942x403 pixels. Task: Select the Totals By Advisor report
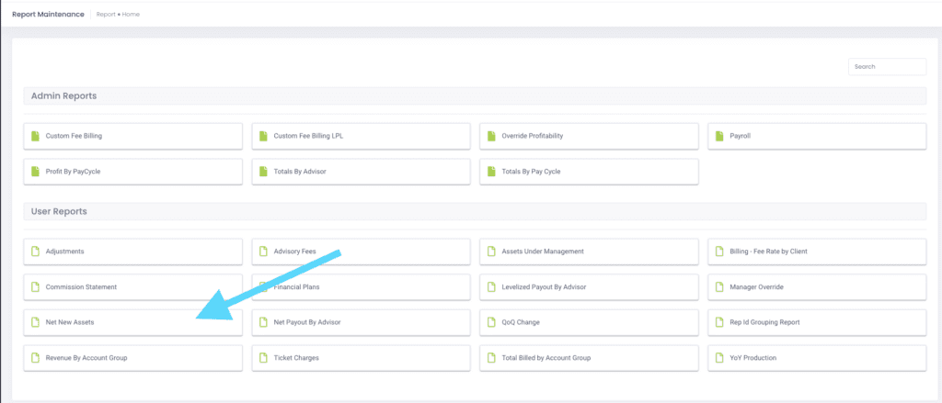click(300, 171)
